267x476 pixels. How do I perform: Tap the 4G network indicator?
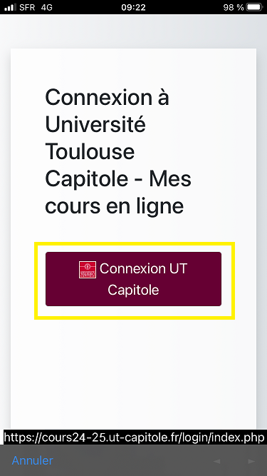click(x=46, y=7)
